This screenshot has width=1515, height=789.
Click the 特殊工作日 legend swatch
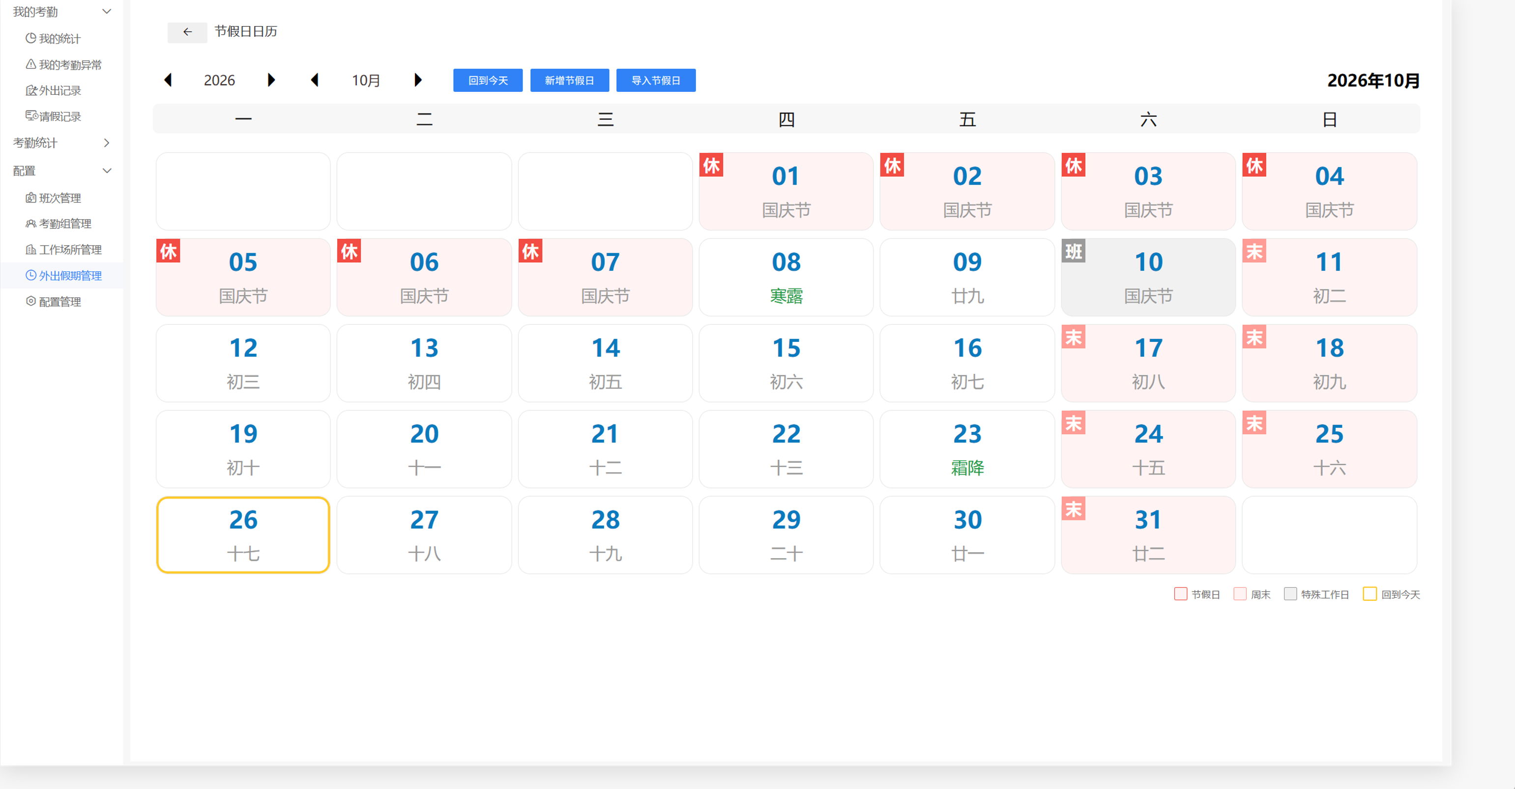pos(1290,594)
